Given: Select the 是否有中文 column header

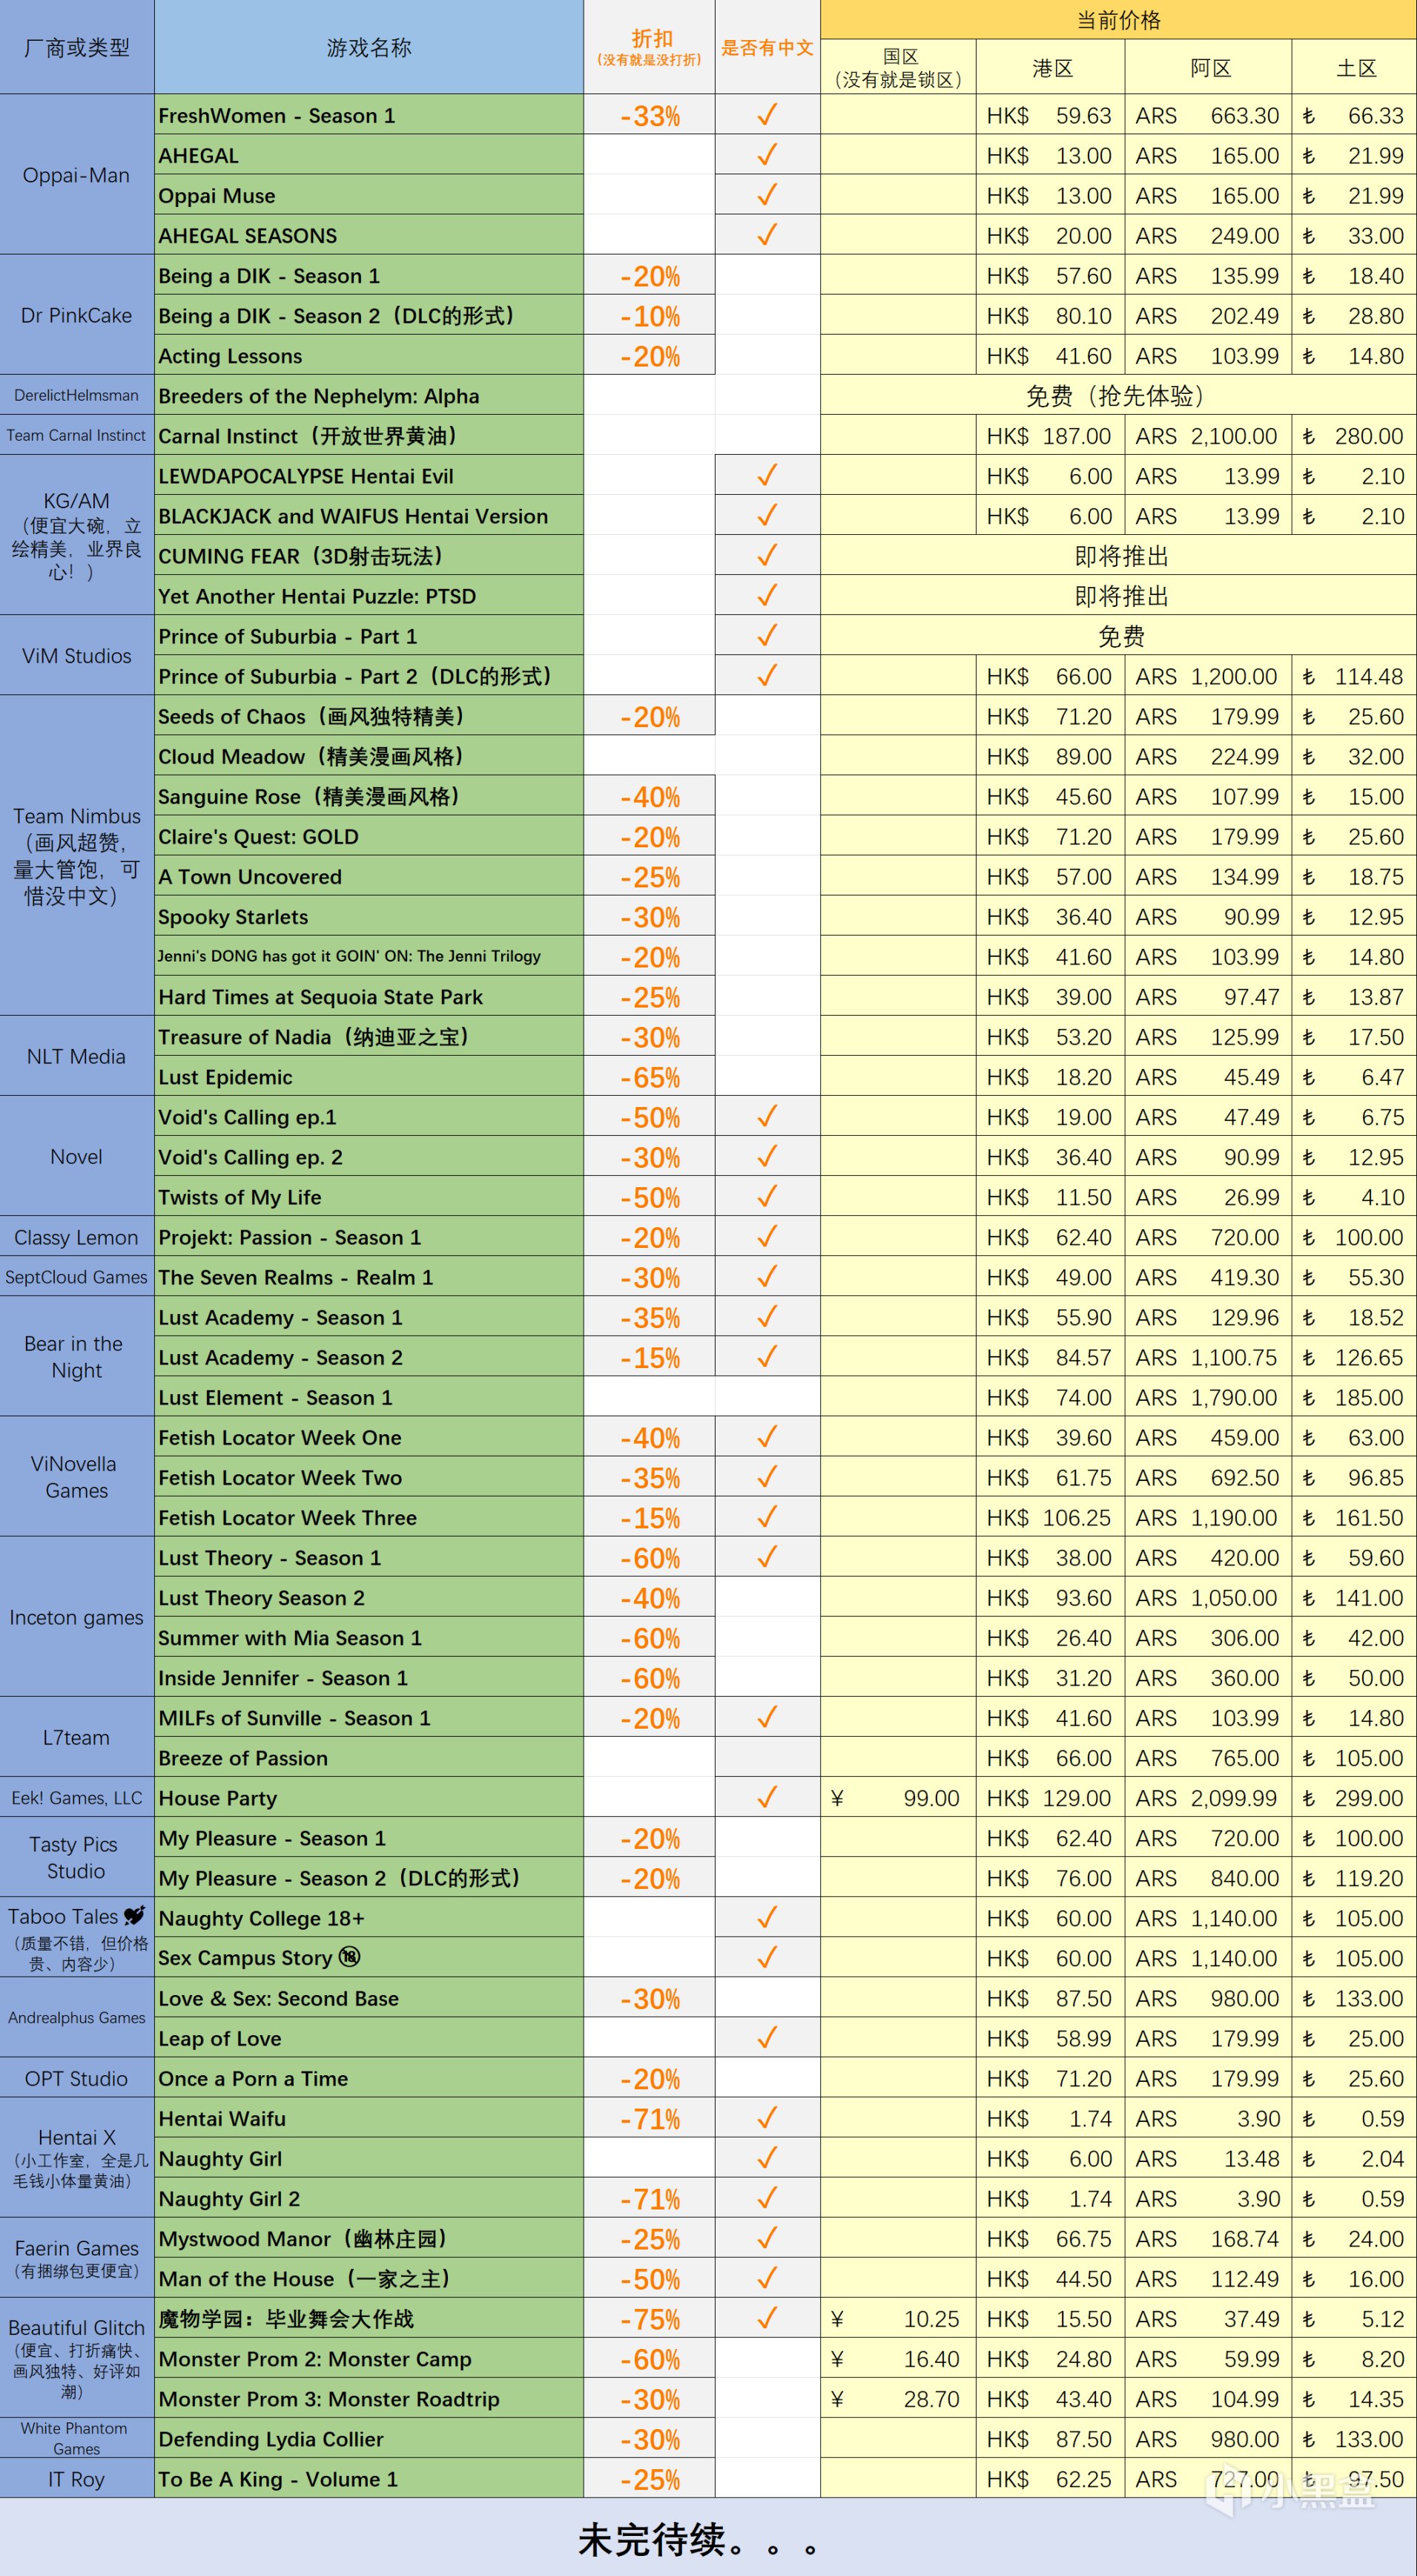Looking at the screenshot, I should [x=767, y=47].
